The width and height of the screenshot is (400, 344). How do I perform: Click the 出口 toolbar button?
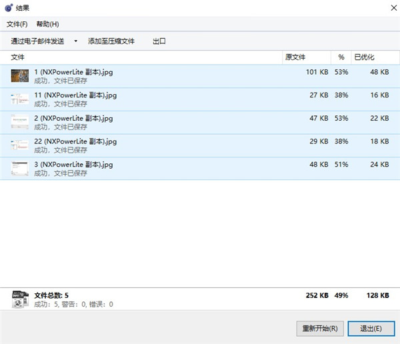coord(159,41)
